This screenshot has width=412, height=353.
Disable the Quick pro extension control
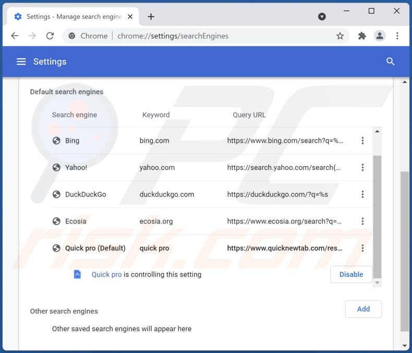tap(351, 274)
